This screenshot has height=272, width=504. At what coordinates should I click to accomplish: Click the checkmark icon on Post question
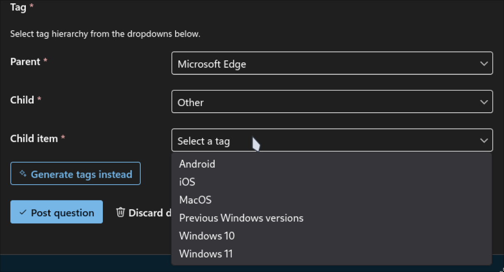coord(23,213)
